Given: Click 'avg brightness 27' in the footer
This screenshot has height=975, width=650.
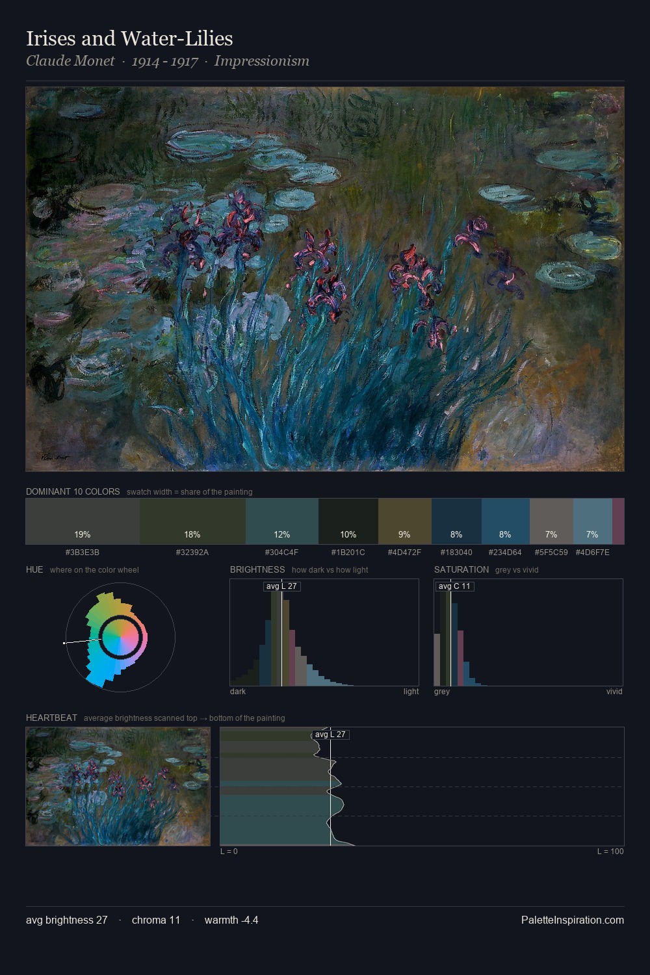Looking at the screenshot, I should point(67,920).
